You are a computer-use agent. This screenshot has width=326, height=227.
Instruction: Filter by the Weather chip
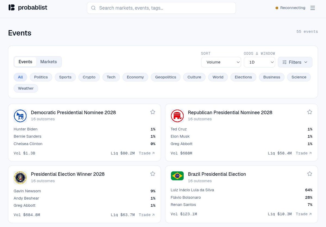pyautogui.click(x=26, y=88)
